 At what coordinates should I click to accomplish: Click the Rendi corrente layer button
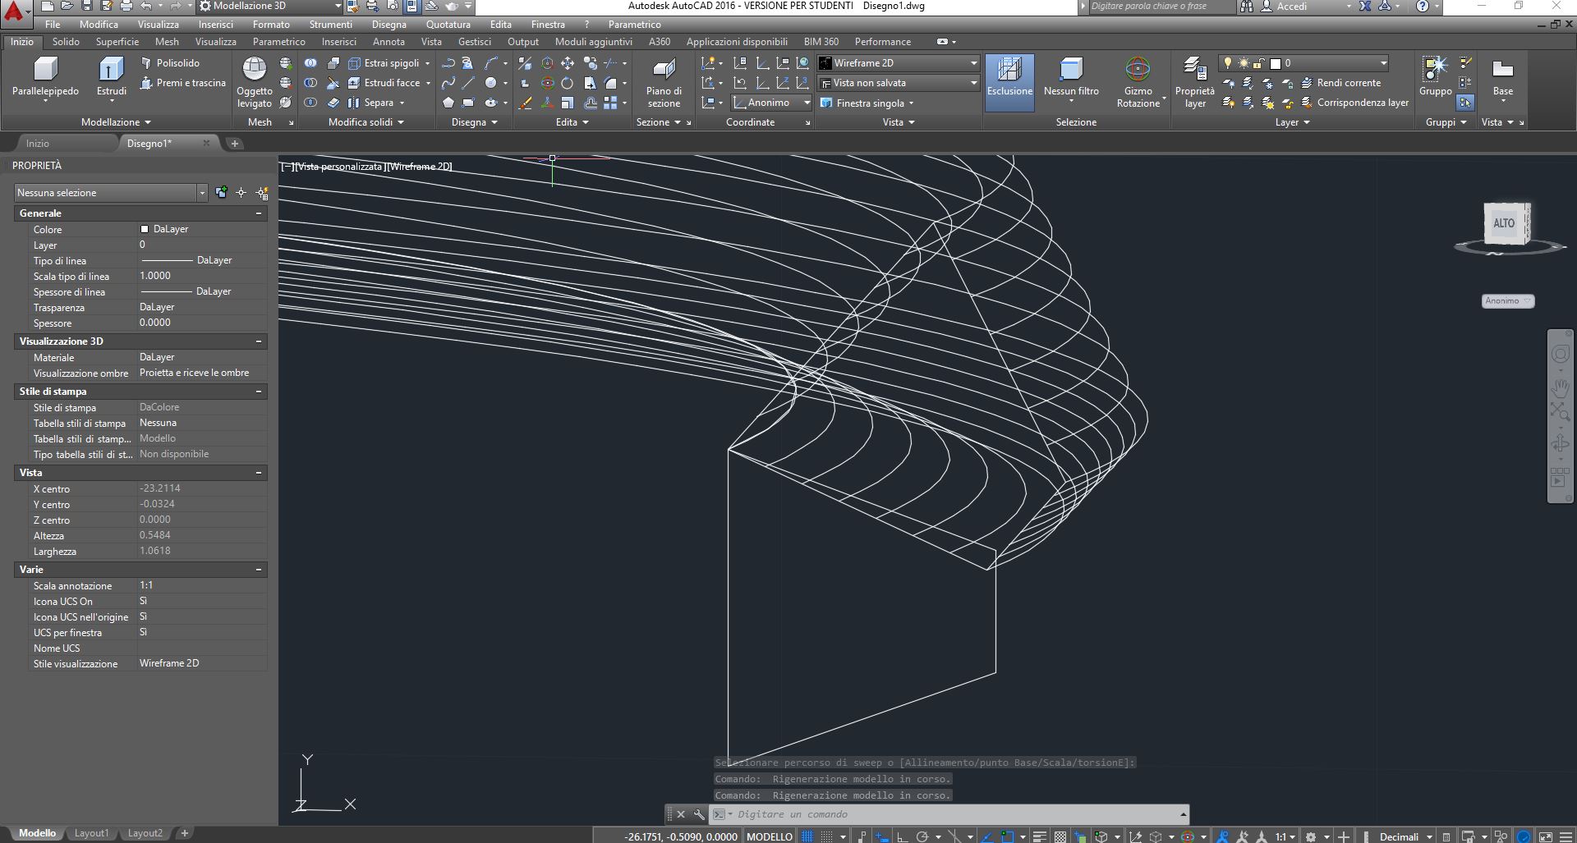click(x=1341, y=83)
